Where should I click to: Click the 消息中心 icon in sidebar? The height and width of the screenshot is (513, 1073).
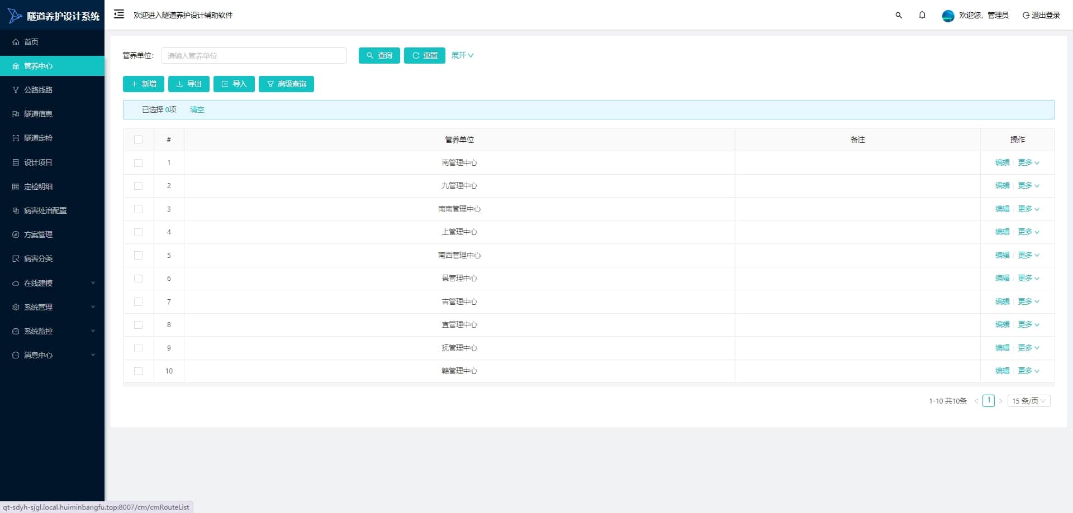16,355
